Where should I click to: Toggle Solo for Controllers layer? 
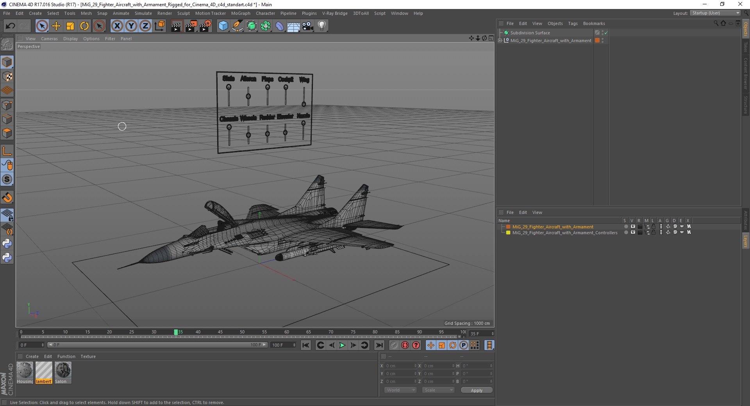pos(626,232)
